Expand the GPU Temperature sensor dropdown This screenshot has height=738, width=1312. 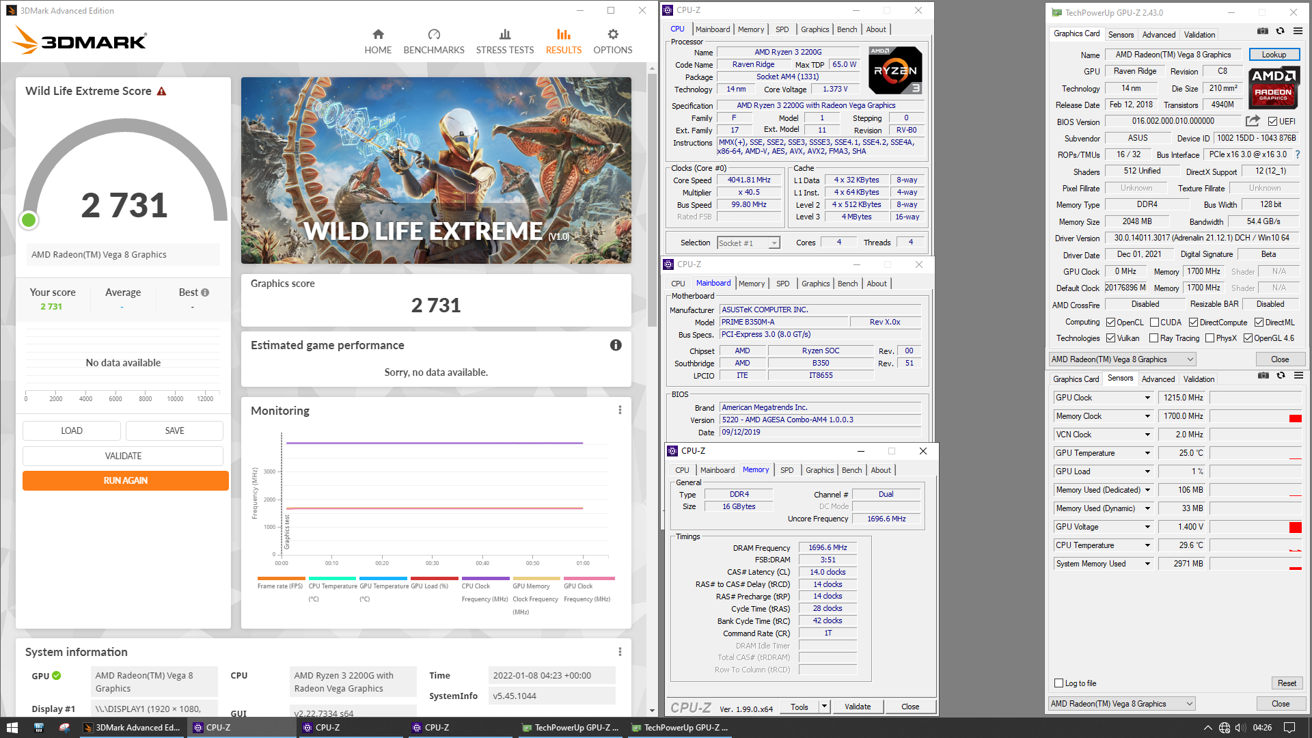(1147, 453)
